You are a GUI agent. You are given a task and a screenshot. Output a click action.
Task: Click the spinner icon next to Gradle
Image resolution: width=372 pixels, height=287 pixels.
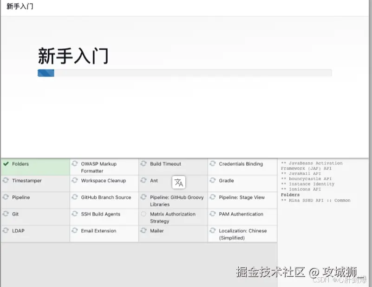[x=213, y=180]
